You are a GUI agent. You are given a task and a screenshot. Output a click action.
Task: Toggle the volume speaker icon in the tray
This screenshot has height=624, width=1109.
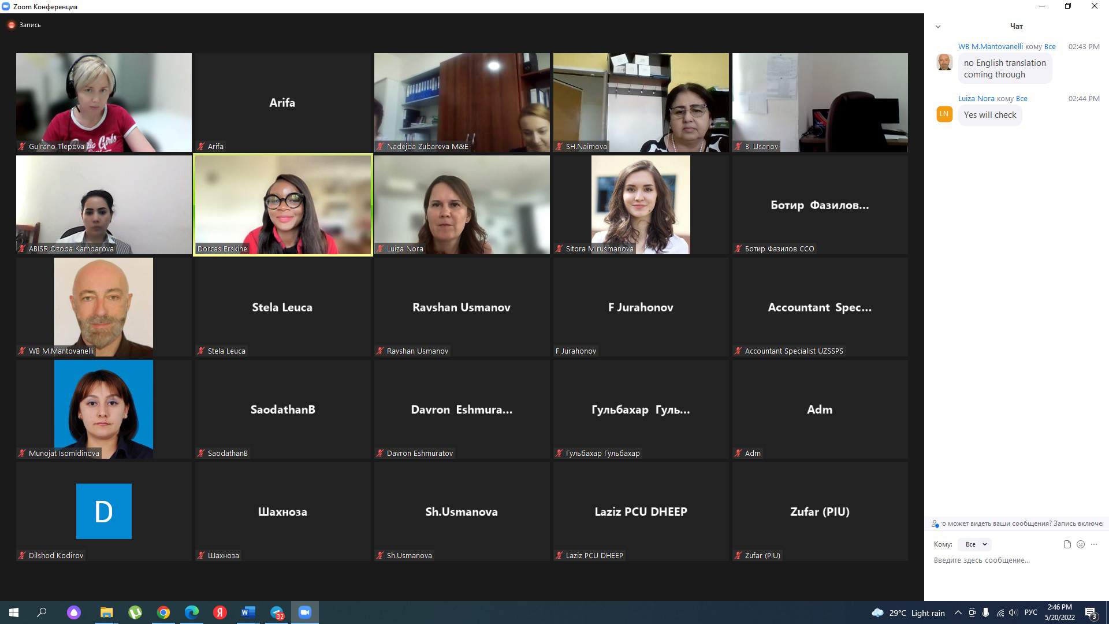coord(1013,613)
